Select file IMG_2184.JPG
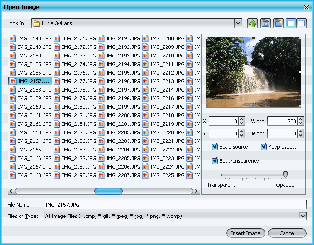314x245 pixels. pos(75,124)
